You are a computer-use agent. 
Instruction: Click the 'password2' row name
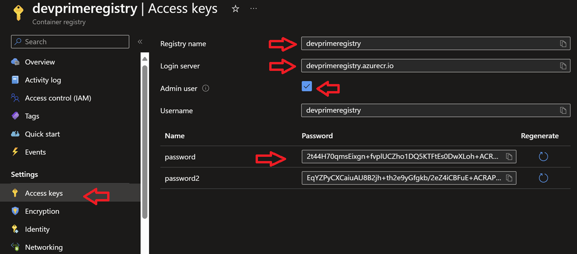(x=182, y=178)
